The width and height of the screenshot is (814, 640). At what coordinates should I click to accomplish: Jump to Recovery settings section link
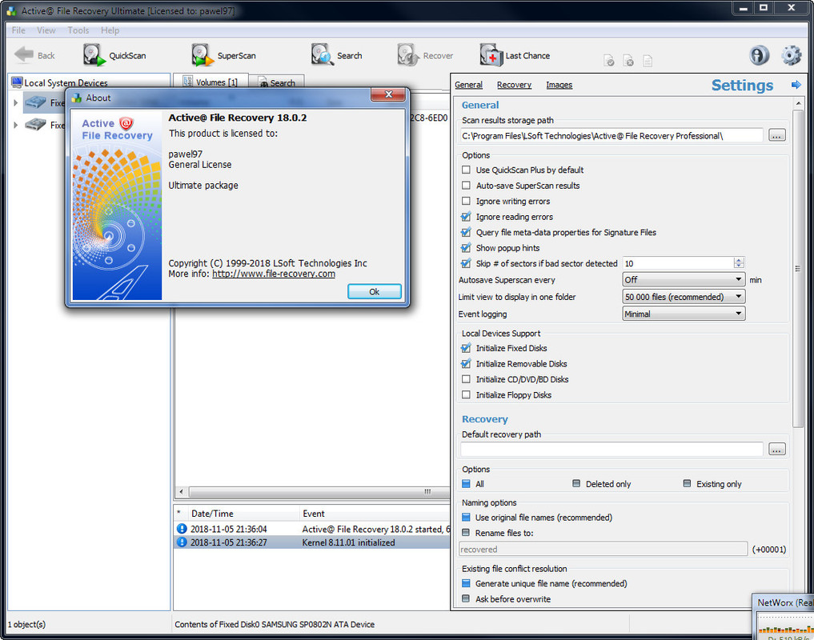click(514, 85)
